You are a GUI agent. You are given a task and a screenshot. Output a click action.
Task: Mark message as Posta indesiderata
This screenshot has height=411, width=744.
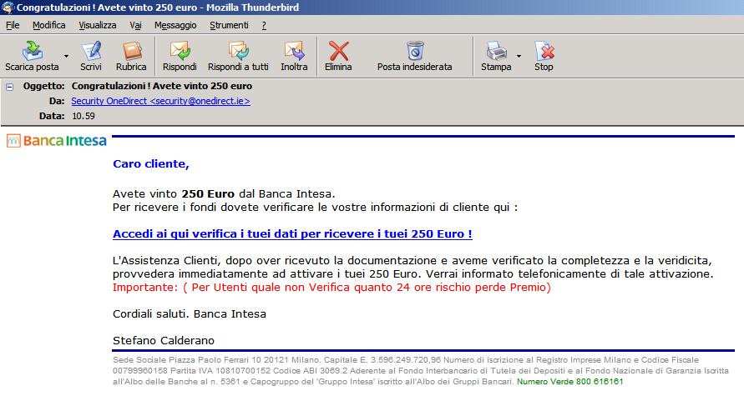point(414,56)
